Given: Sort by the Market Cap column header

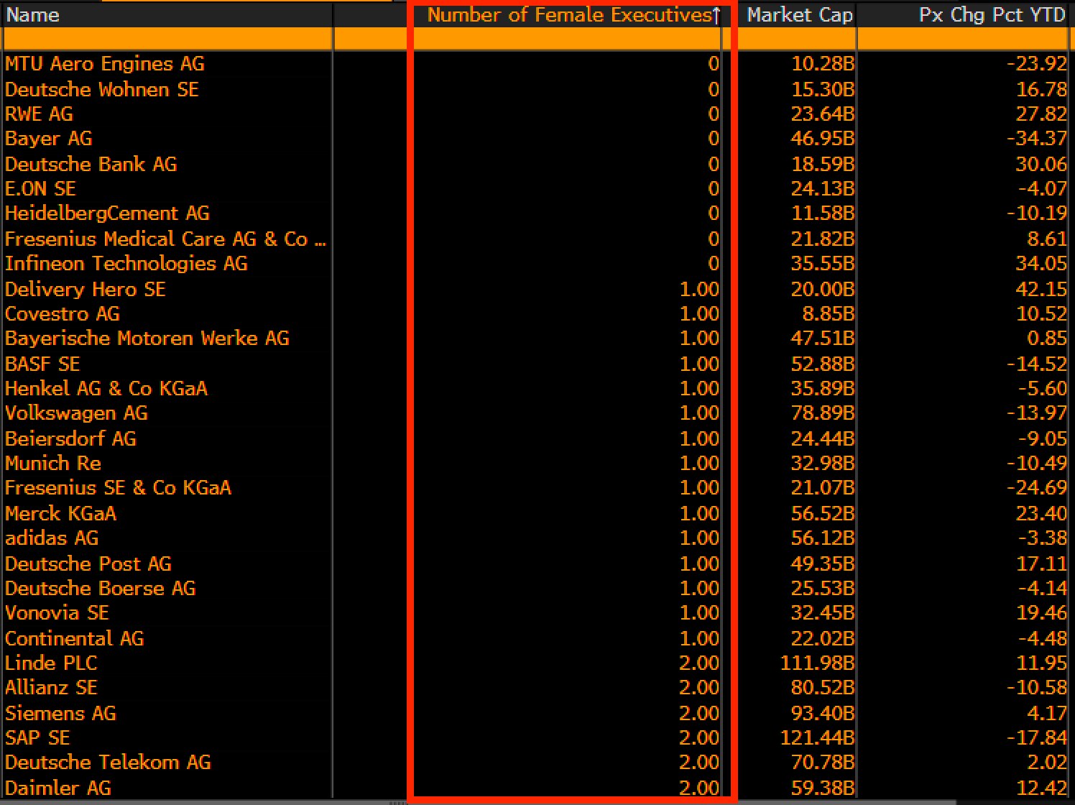Looking at the screenshot, I should [x=799, y=15].
